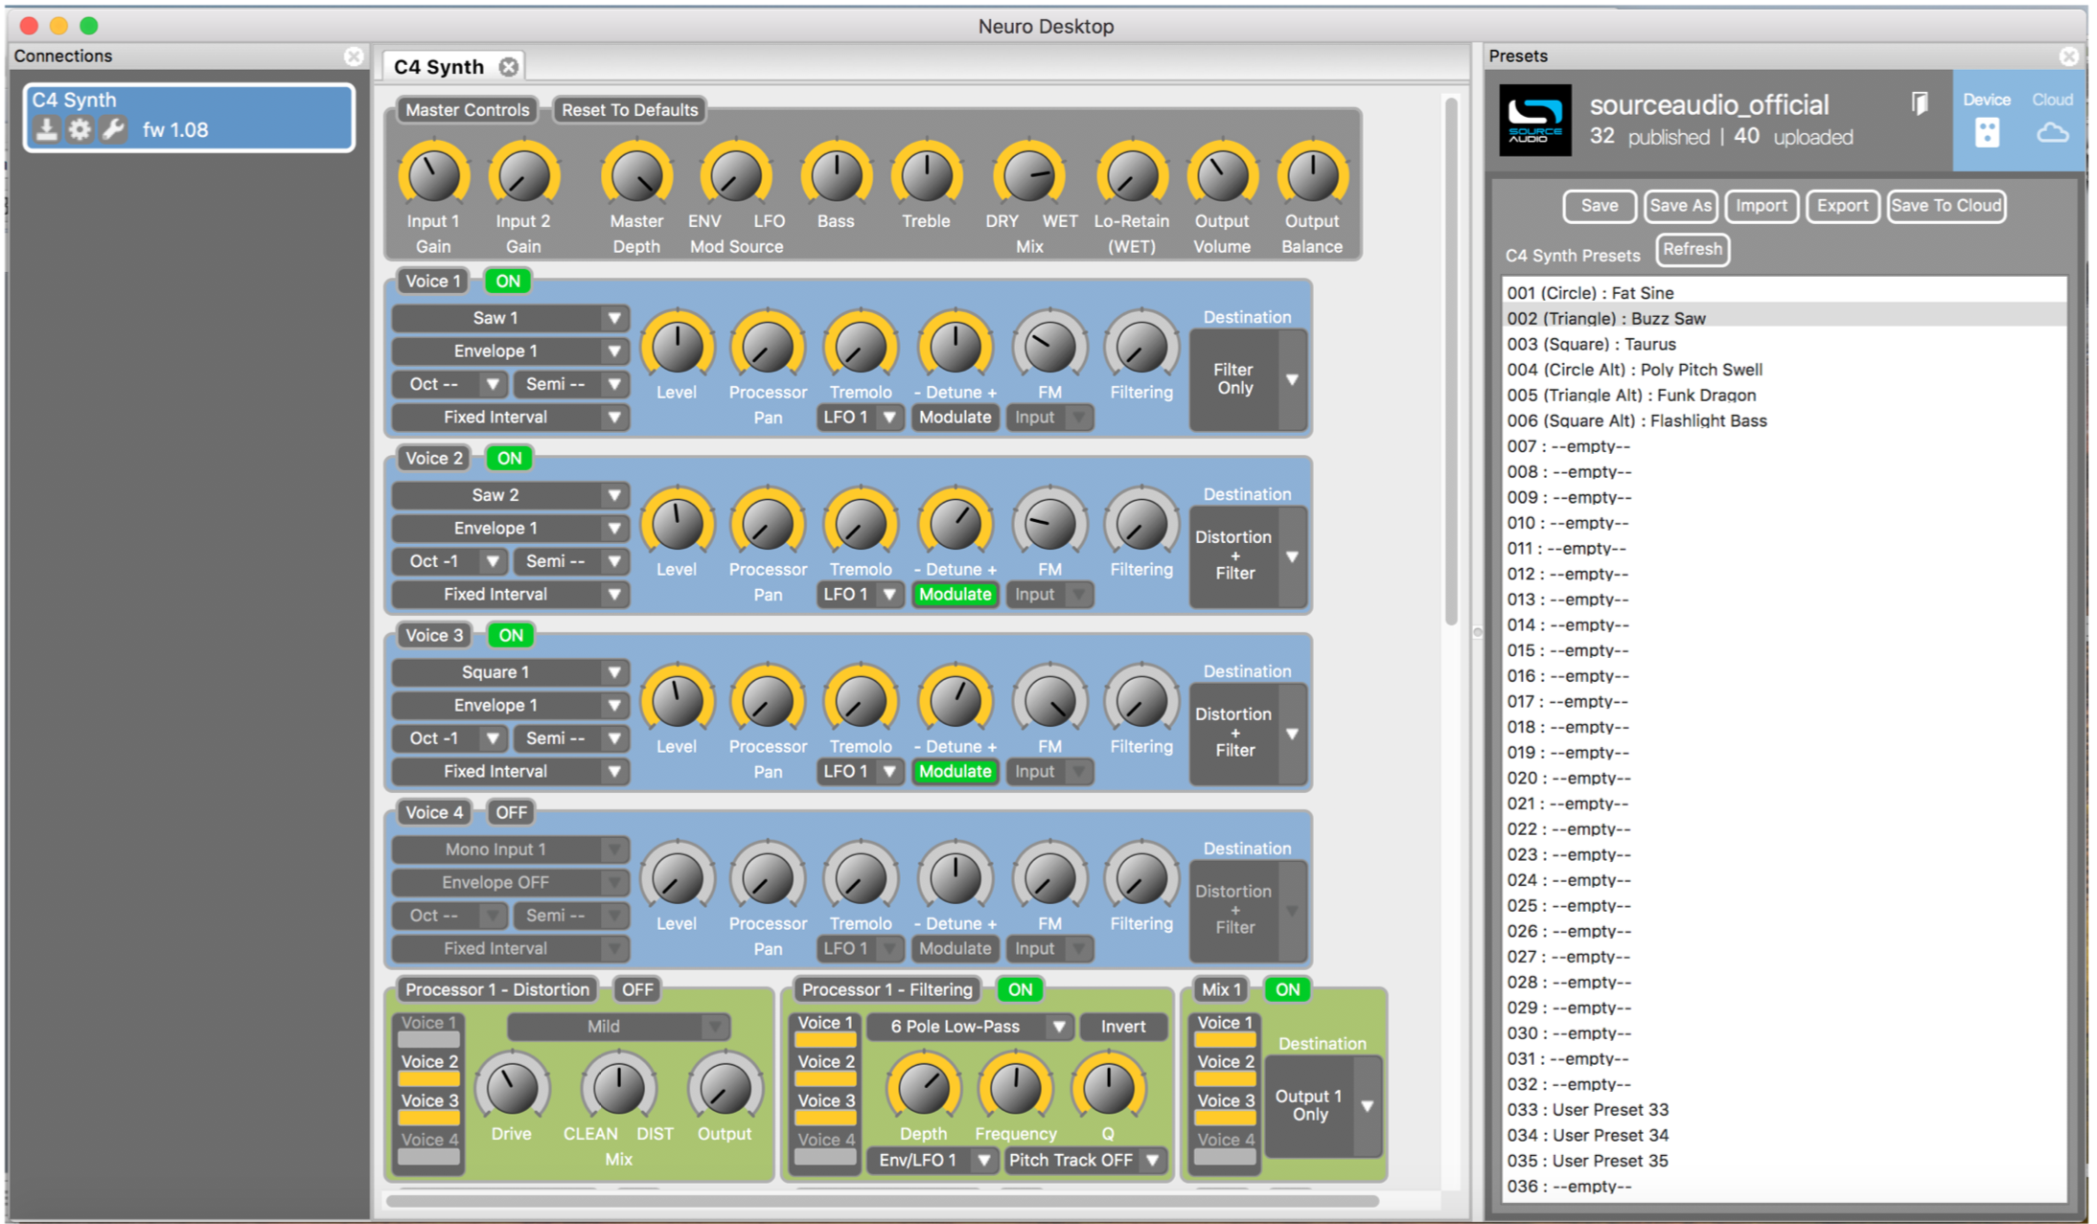Select the Device presets icon
Image resolution: width=2097 pixels, height=1224 pixels.
tap(1987, 132)
